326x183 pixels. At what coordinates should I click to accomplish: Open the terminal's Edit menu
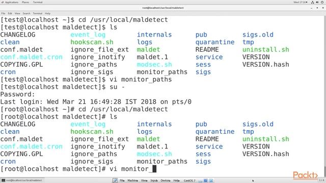(x=10, y=14)
